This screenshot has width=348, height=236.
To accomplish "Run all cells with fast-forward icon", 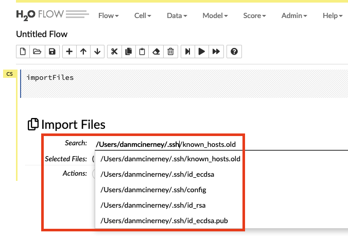I will [216, 52].
